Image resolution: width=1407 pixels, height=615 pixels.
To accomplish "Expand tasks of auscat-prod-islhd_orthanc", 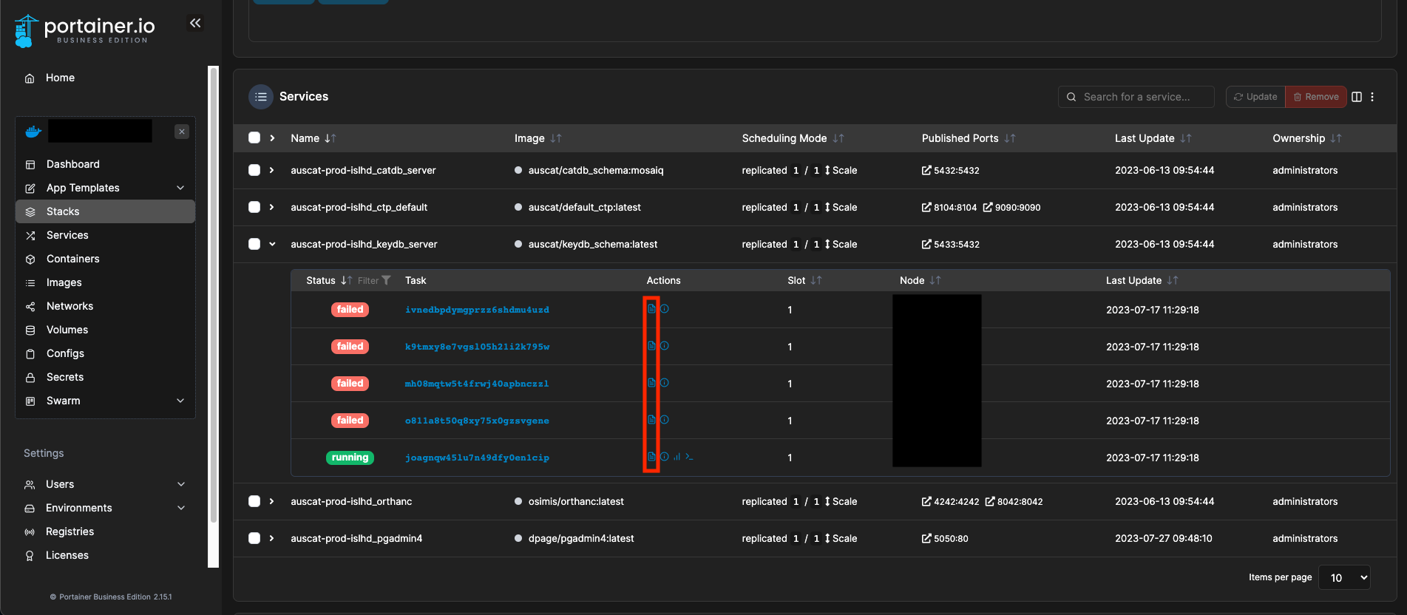I will coord(272,501).
